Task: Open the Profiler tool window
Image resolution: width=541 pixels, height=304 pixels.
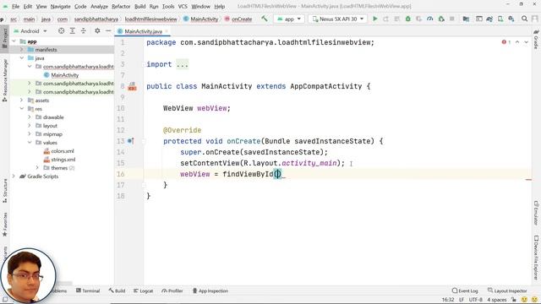Action: (x=172, y=290)
